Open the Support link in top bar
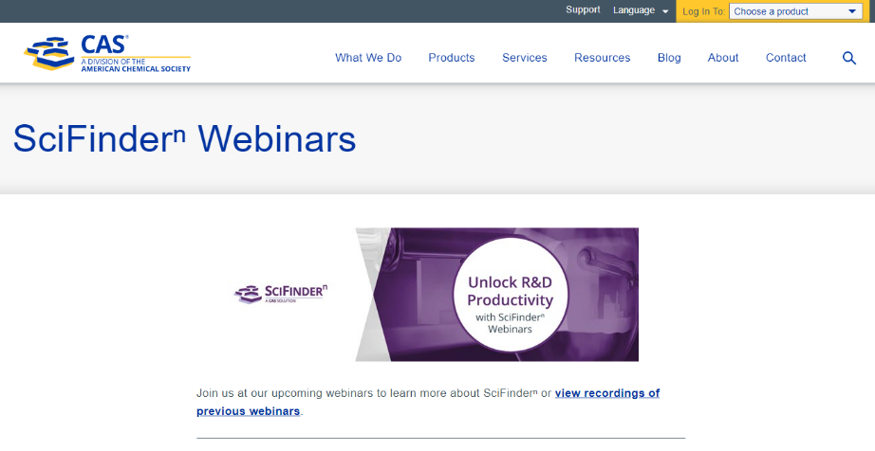 pos(583,10)
